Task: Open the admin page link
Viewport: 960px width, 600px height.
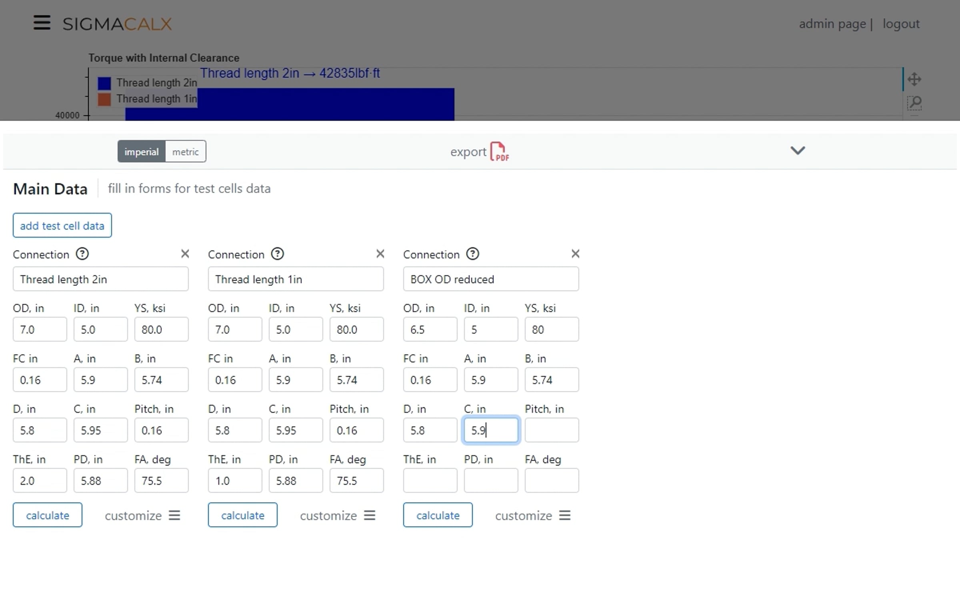Action: tap(832, 24)
